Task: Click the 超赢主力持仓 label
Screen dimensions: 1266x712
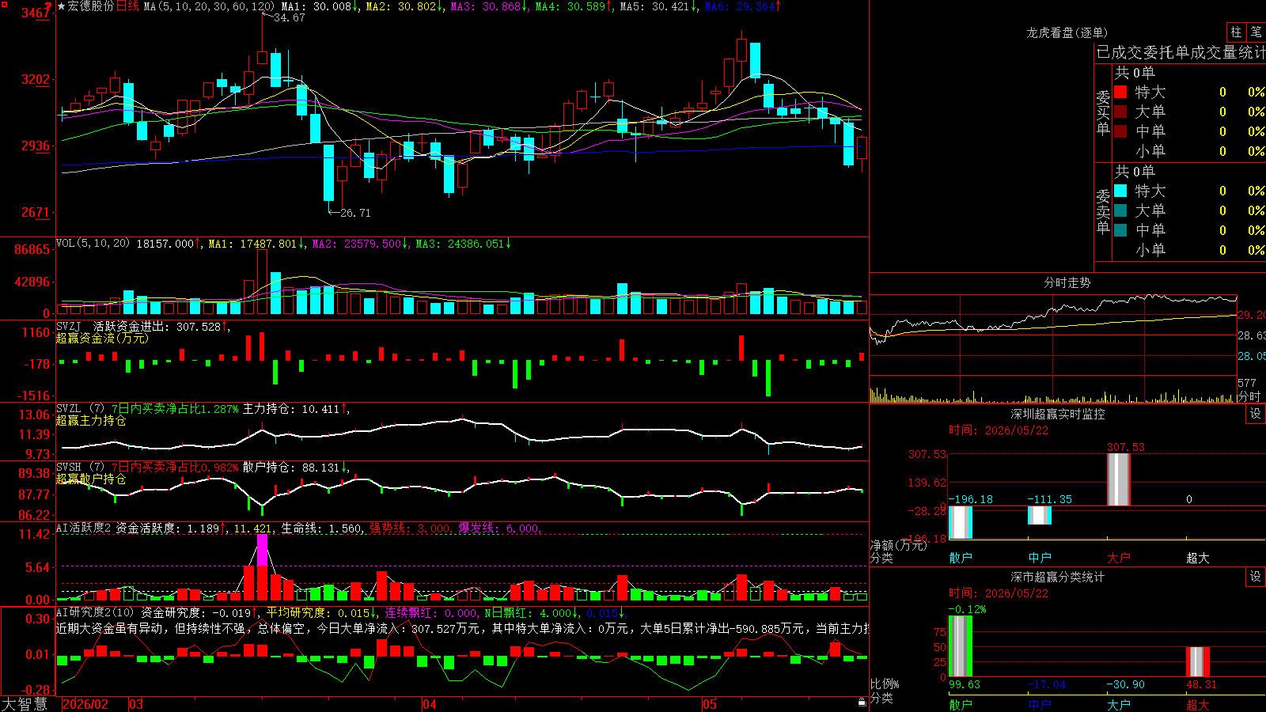Action: [91, 420]
